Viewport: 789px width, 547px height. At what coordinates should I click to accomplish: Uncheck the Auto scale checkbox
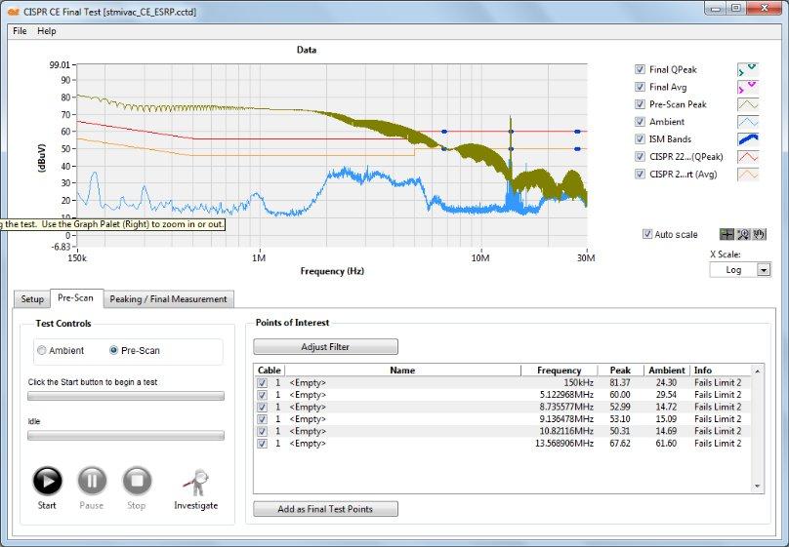647,234
